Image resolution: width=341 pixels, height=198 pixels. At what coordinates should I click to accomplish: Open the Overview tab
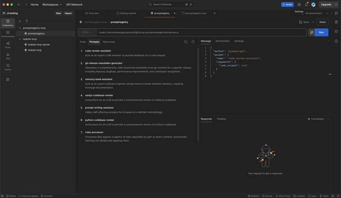[x=92, y=13]
